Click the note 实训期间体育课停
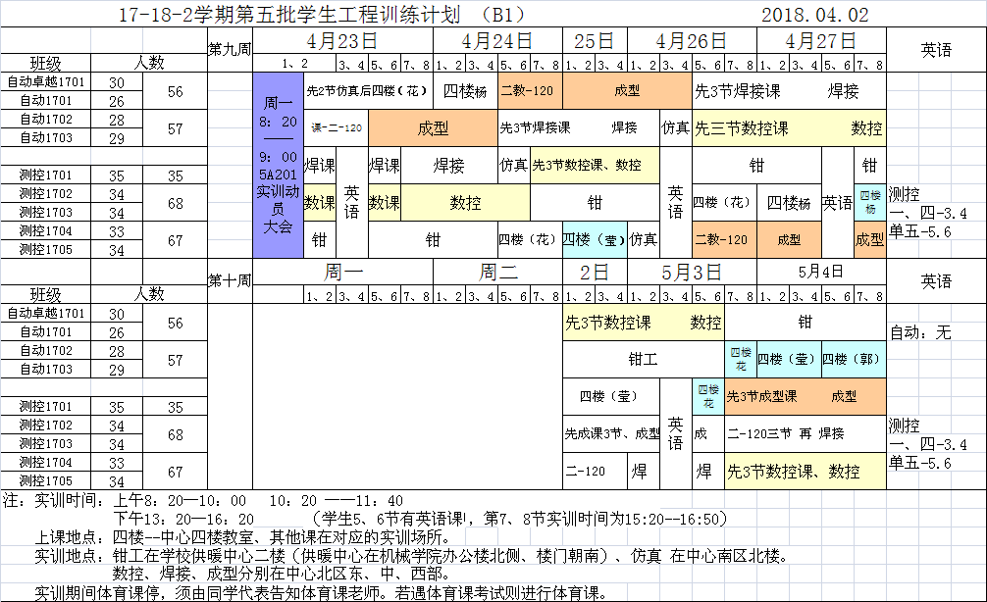 point(322,592)
